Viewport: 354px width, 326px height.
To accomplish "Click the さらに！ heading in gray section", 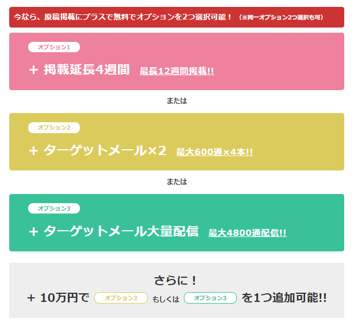I will tap(176, 281).
